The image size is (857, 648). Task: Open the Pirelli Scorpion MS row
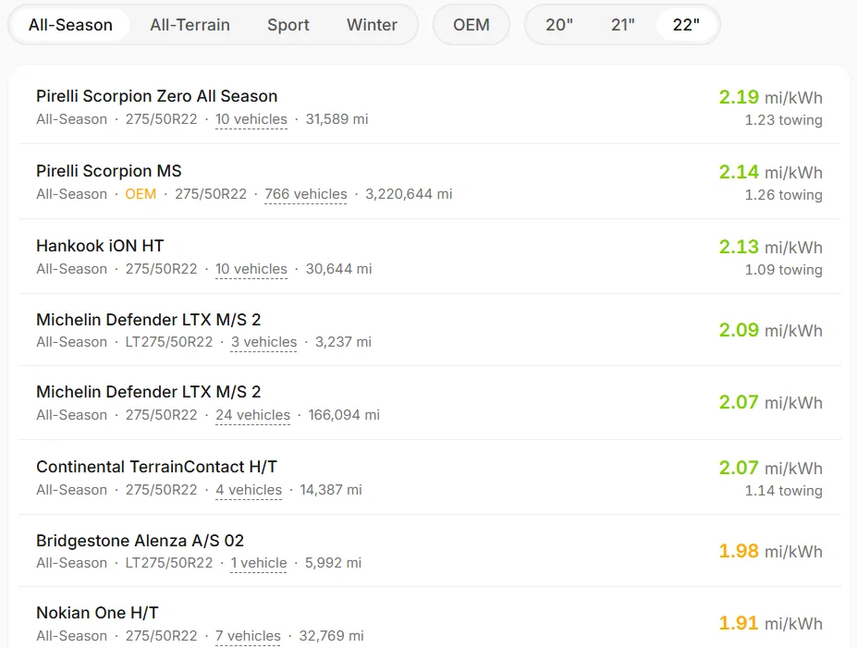[x=429, y=181]
